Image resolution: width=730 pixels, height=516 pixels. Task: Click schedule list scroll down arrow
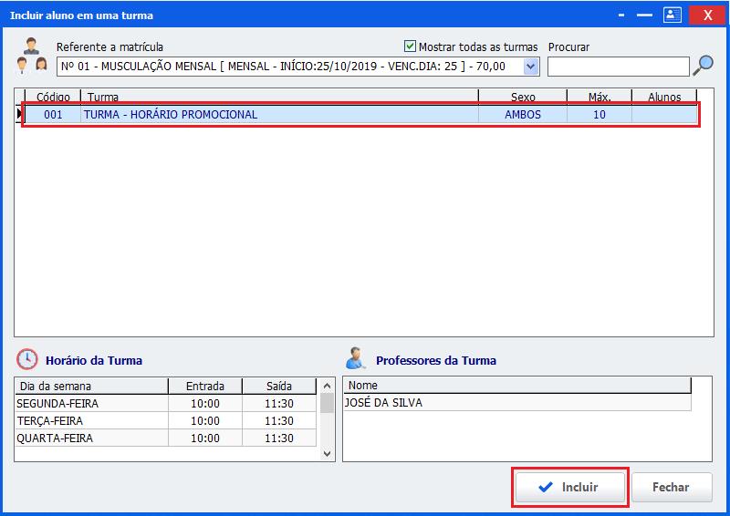[x=328, y=453]
